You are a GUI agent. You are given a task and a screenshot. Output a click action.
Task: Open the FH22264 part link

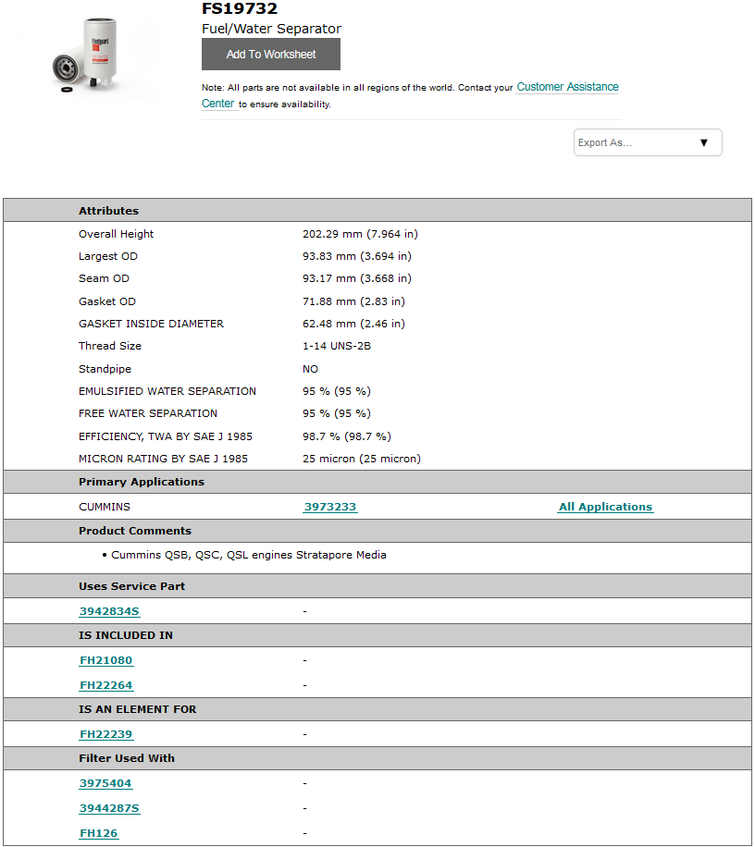106,685
